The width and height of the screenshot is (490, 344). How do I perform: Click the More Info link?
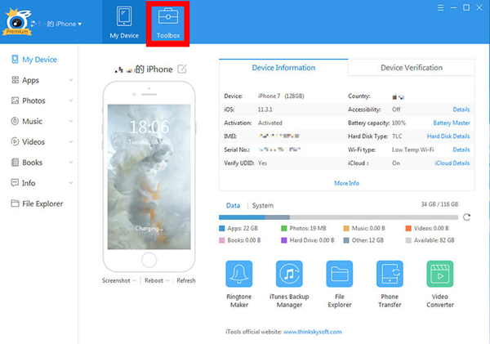(x=346, y=183)
